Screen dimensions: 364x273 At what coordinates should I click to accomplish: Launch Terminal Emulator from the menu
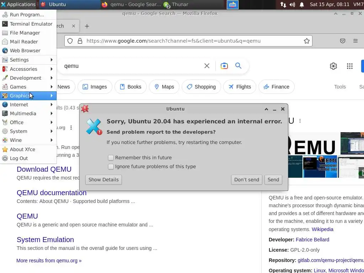[28, 24]
